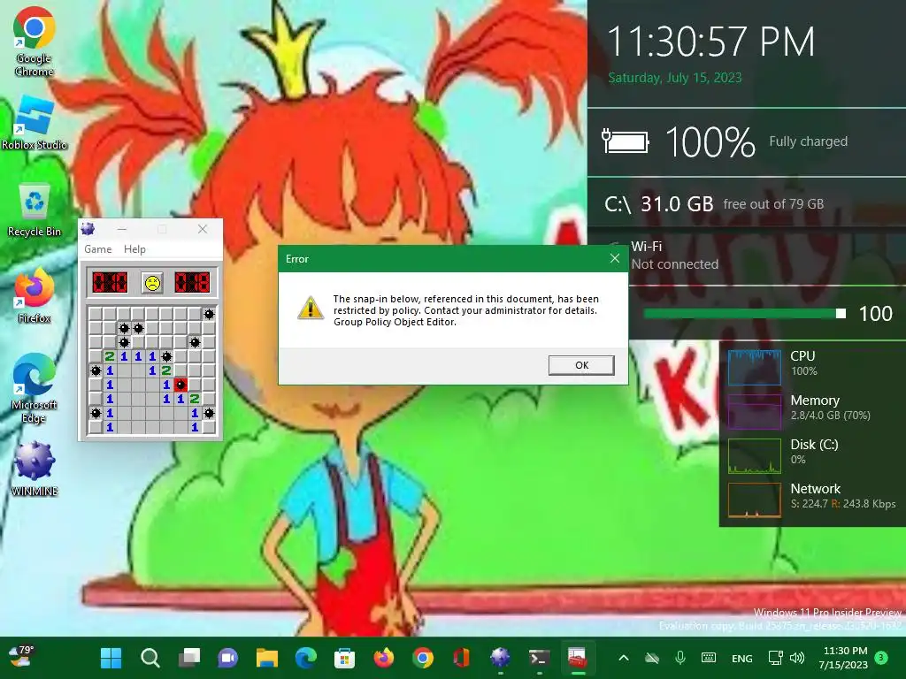Viewport: 906px width, 679px height.
Task: Click the red exploded mine cell
Action: point(180,385)
